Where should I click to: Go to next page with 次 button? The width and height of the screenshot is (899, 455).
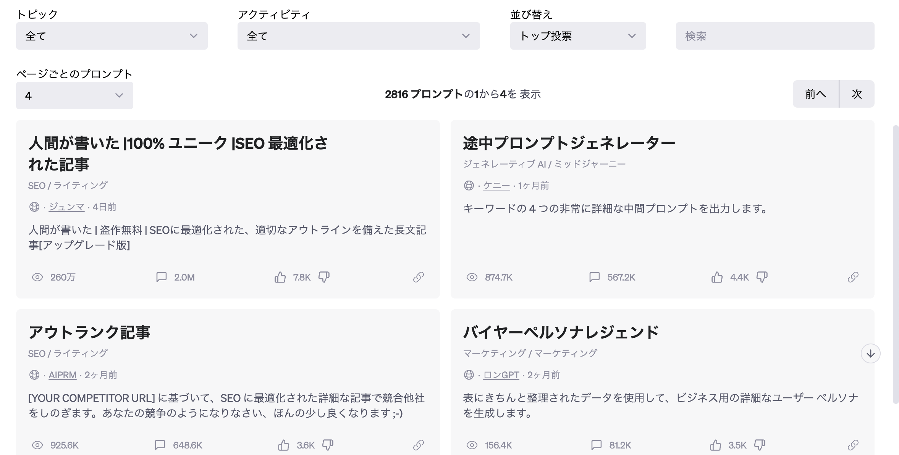(x=857, y=94)
